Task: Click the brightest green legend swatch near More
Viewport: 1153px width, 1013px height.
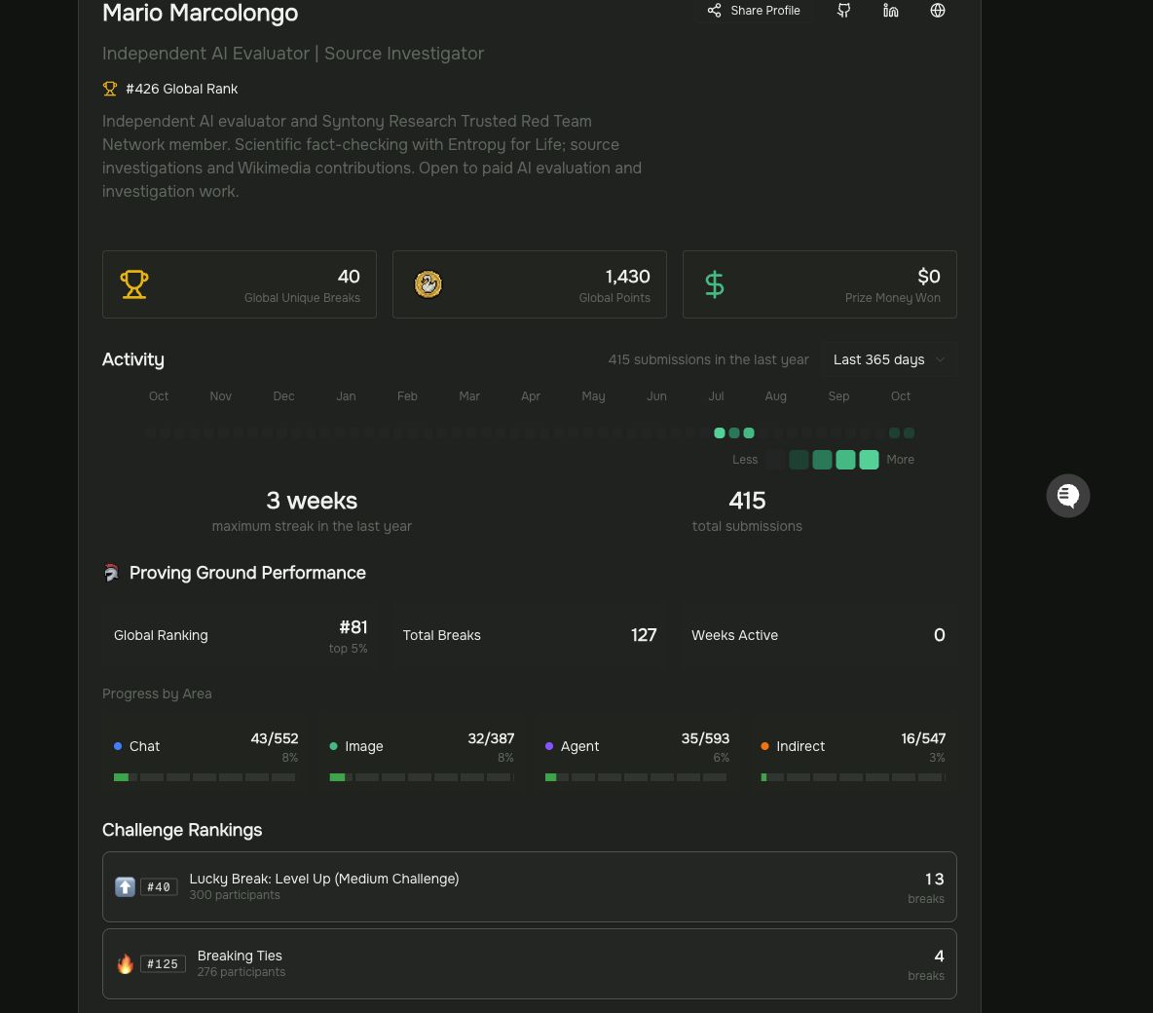Action: click(x=869, y=460)
